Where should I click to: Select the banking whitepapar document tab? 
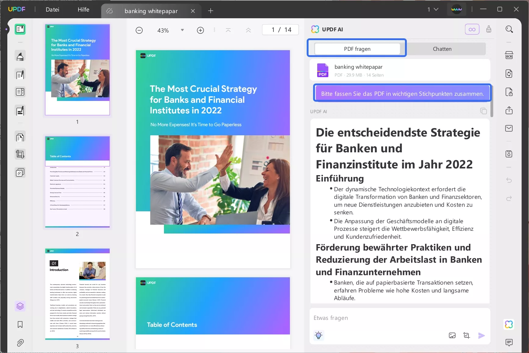pyautogui.click(x=151, y=11)
